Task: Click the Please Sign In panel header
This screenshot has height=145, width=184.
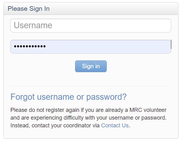Action: [x=91, y=9]
